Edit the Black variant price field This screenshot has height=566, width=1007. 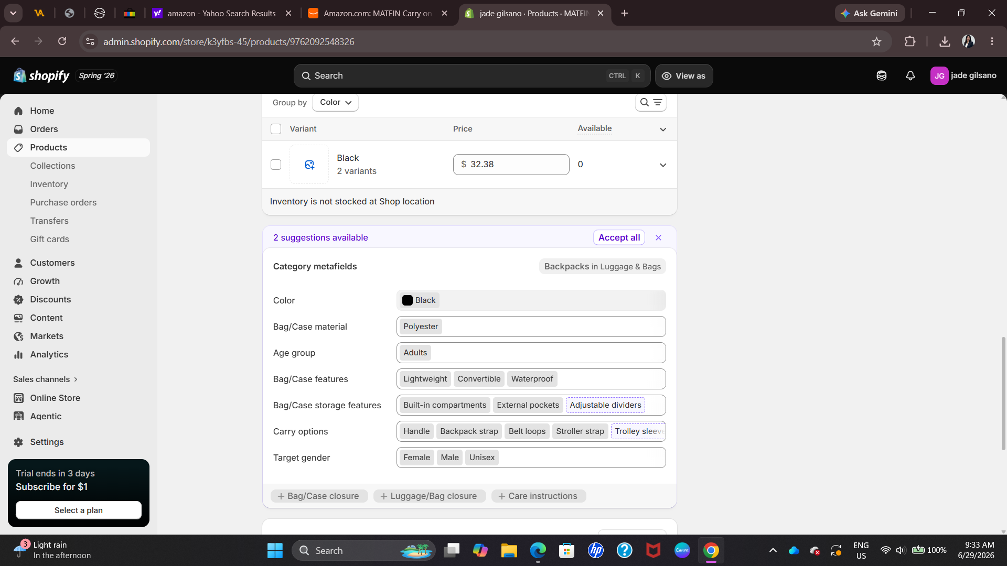click(511, 165)
